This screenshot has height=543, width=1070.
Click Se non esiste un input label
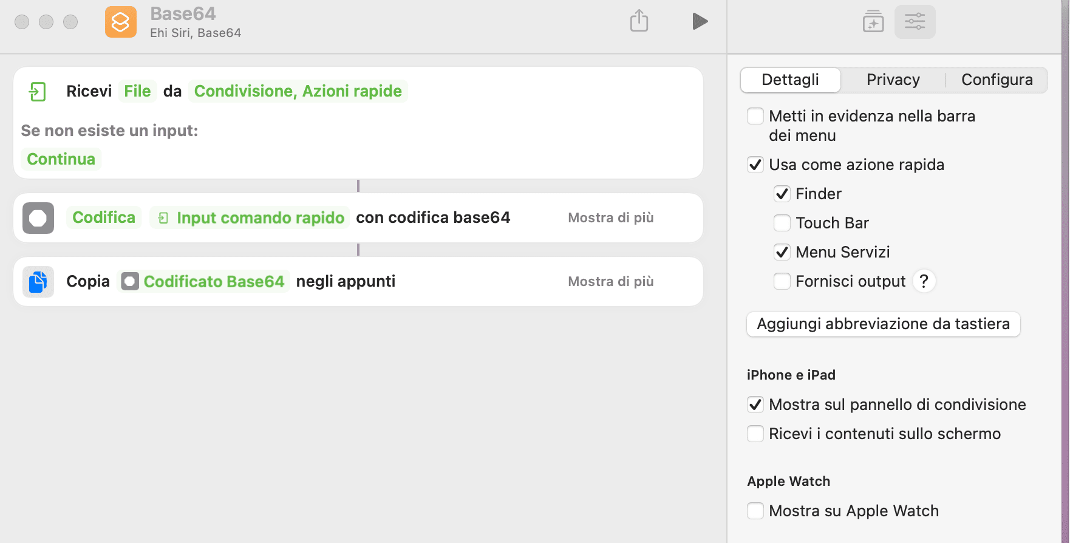pyautogui.click(x=110, y=131)
